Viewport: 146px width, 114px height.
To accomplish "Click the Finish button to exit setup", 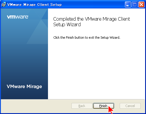I will 104,106.
